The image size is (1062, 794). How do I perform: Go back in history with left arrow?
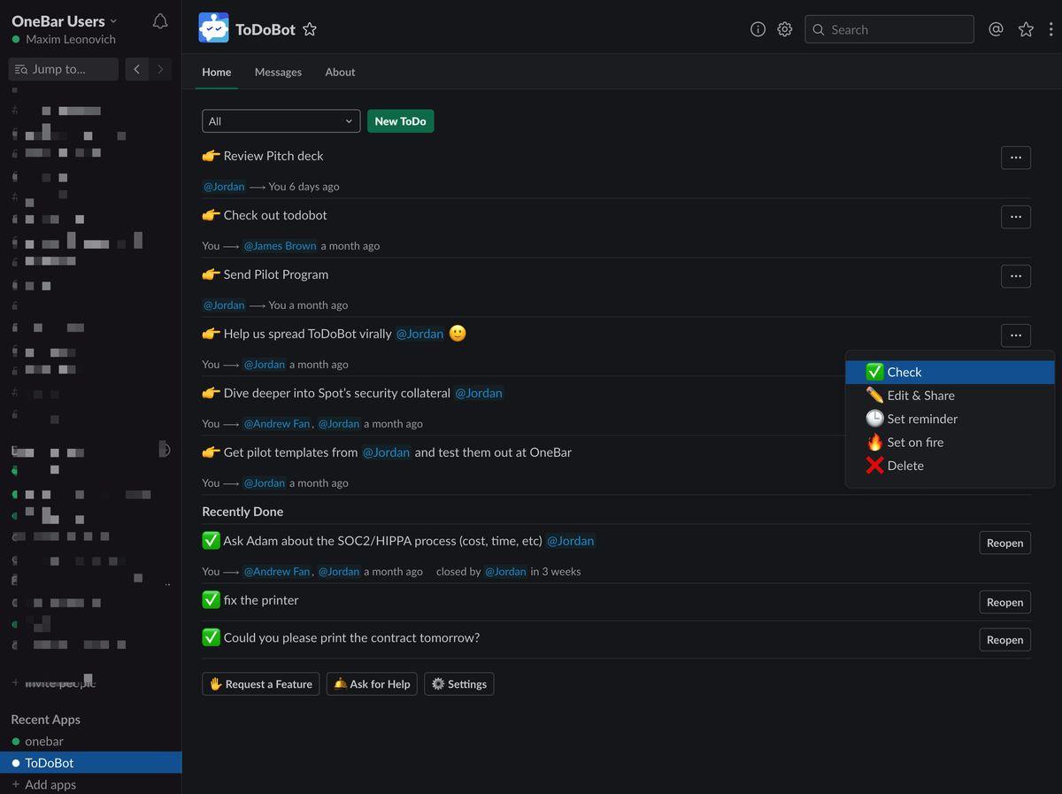136,69
